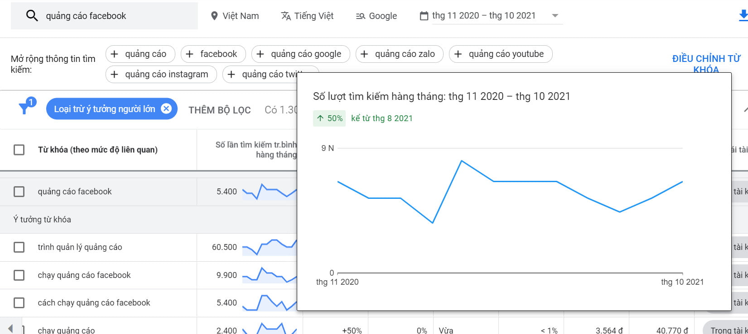Click the 'Ý tưởng từ khóa' section label

pyautogui.click(x=42, y=220)
